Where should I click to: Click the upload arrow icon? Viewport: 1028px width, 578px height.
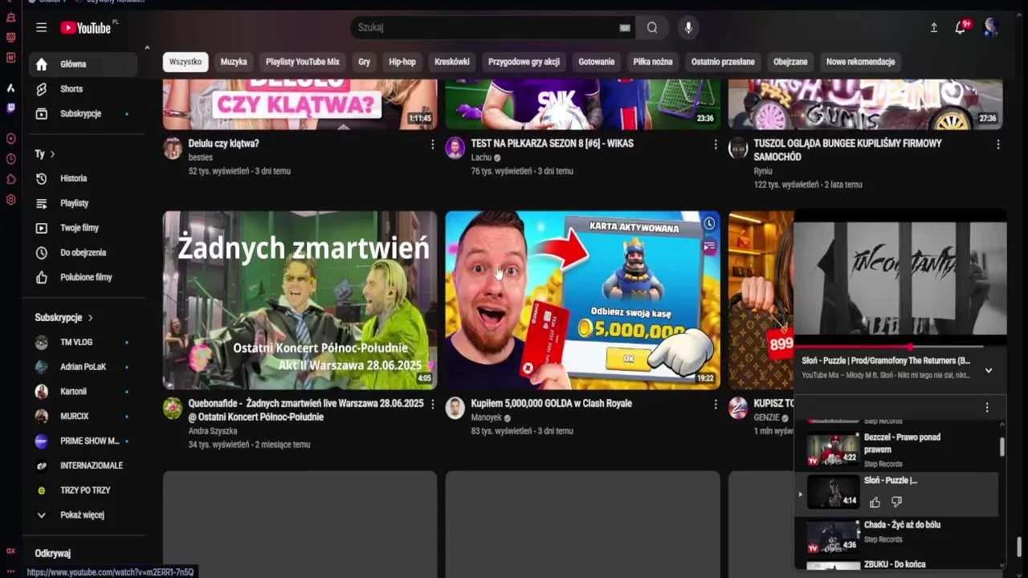(x=934, y=27)
